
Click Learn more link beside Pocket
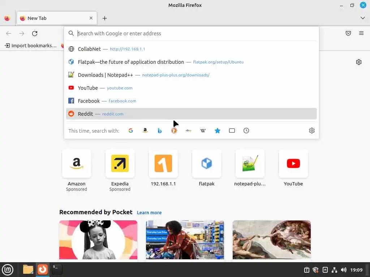click(x=149, y=213)
